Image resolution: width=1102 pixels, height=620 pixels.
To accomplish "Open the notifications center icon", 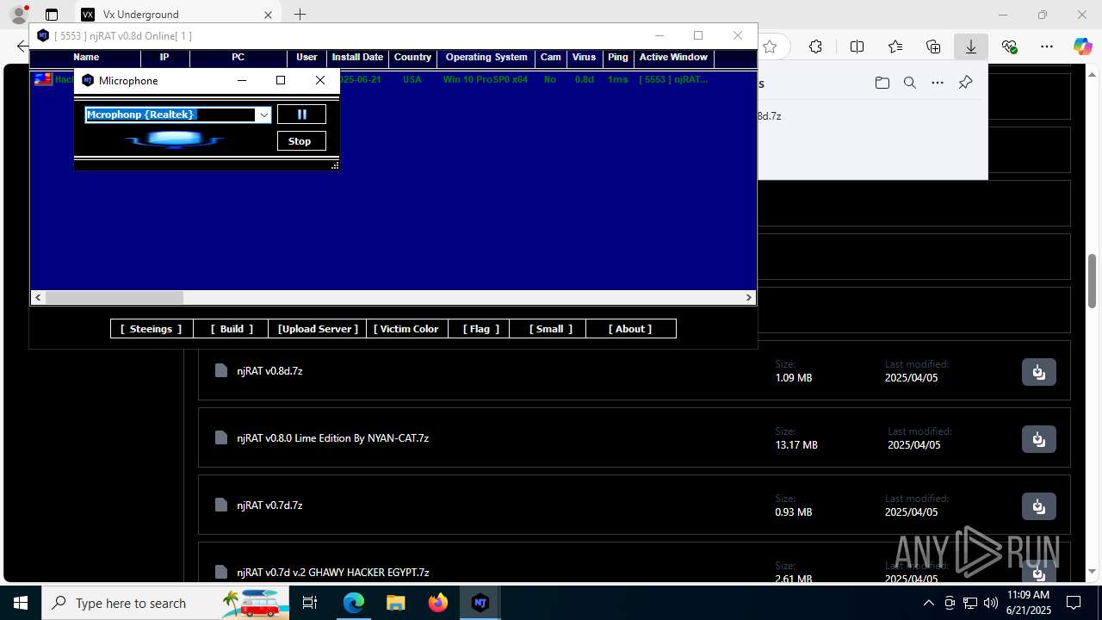I will [x=1074, y=603].
